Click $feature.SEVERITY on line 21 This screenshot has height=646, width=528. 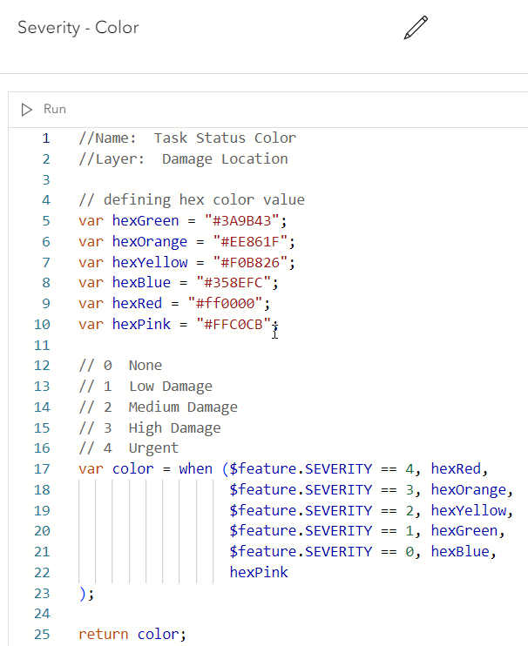tap(301, 552)
